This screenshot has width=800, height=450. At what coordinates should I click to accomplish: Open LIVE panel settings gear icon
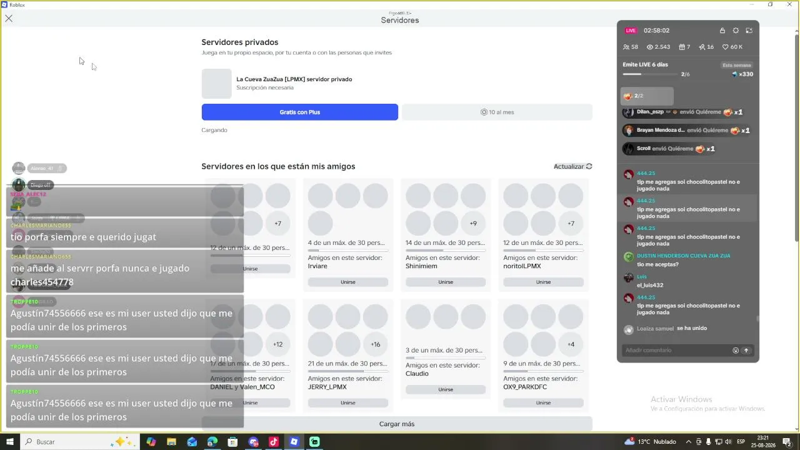coord(736,31)
